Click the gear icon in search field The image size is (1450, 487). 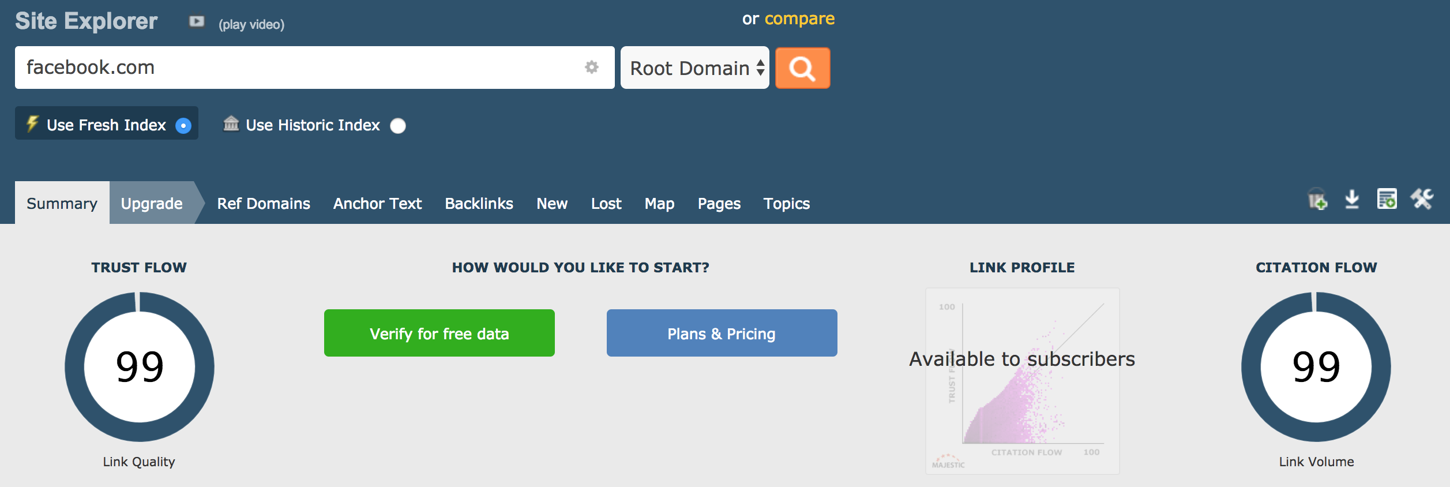click(x=591, y=67)
